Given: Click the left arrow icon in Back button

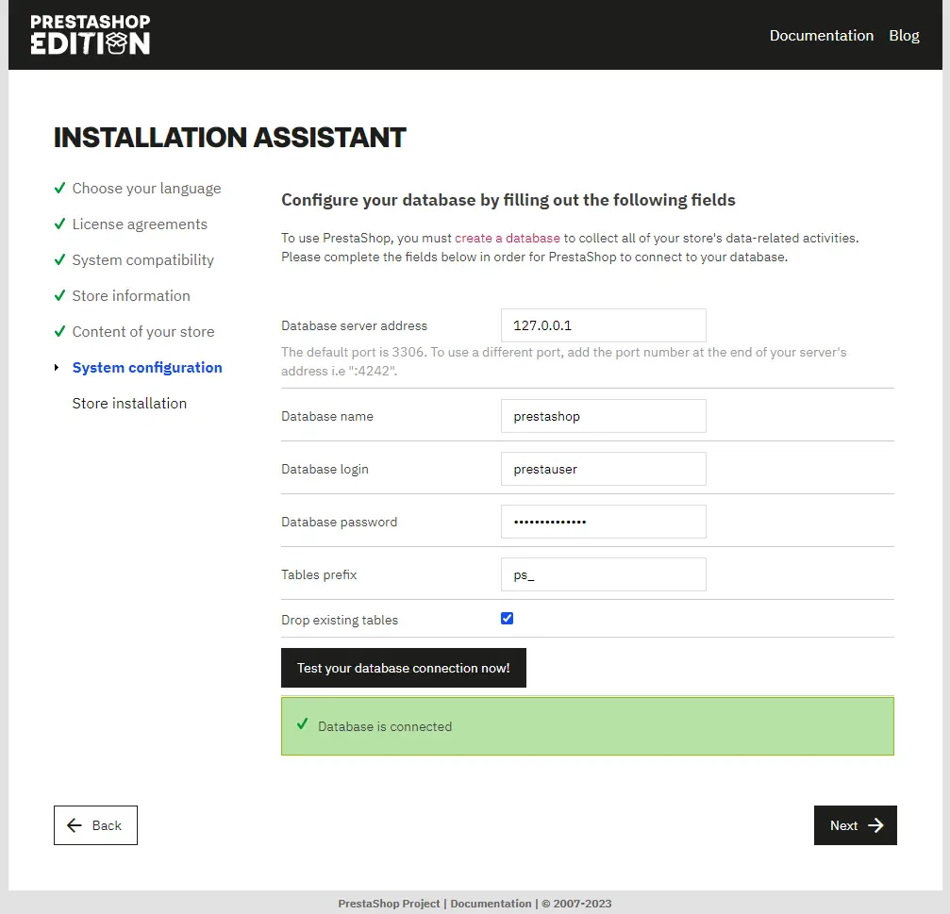Looking at the screenshot, I should pos(75,825).
